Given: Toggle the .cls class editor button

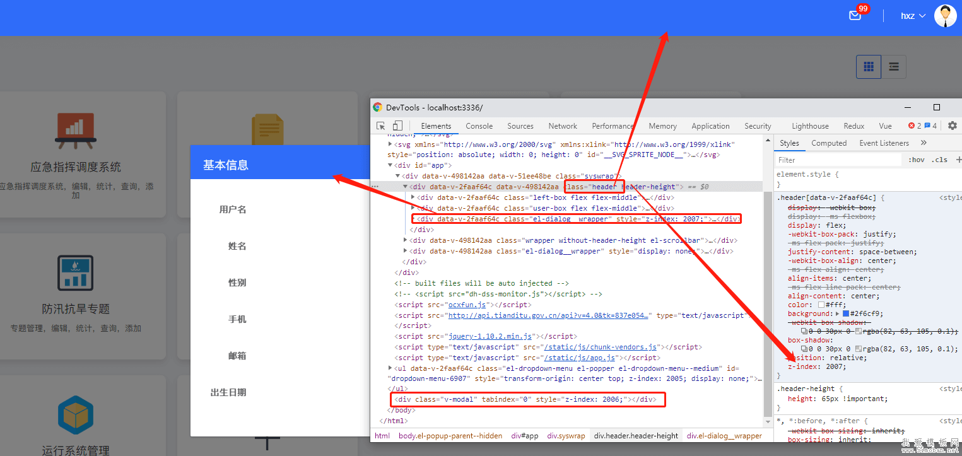Looking at the screenshot, I should pos(940,160).
